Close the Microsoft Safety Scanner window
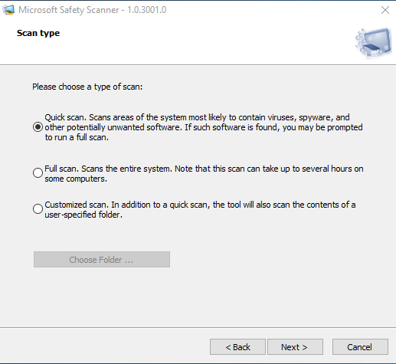Screen dimensions: 396x364 coord(385,10)
